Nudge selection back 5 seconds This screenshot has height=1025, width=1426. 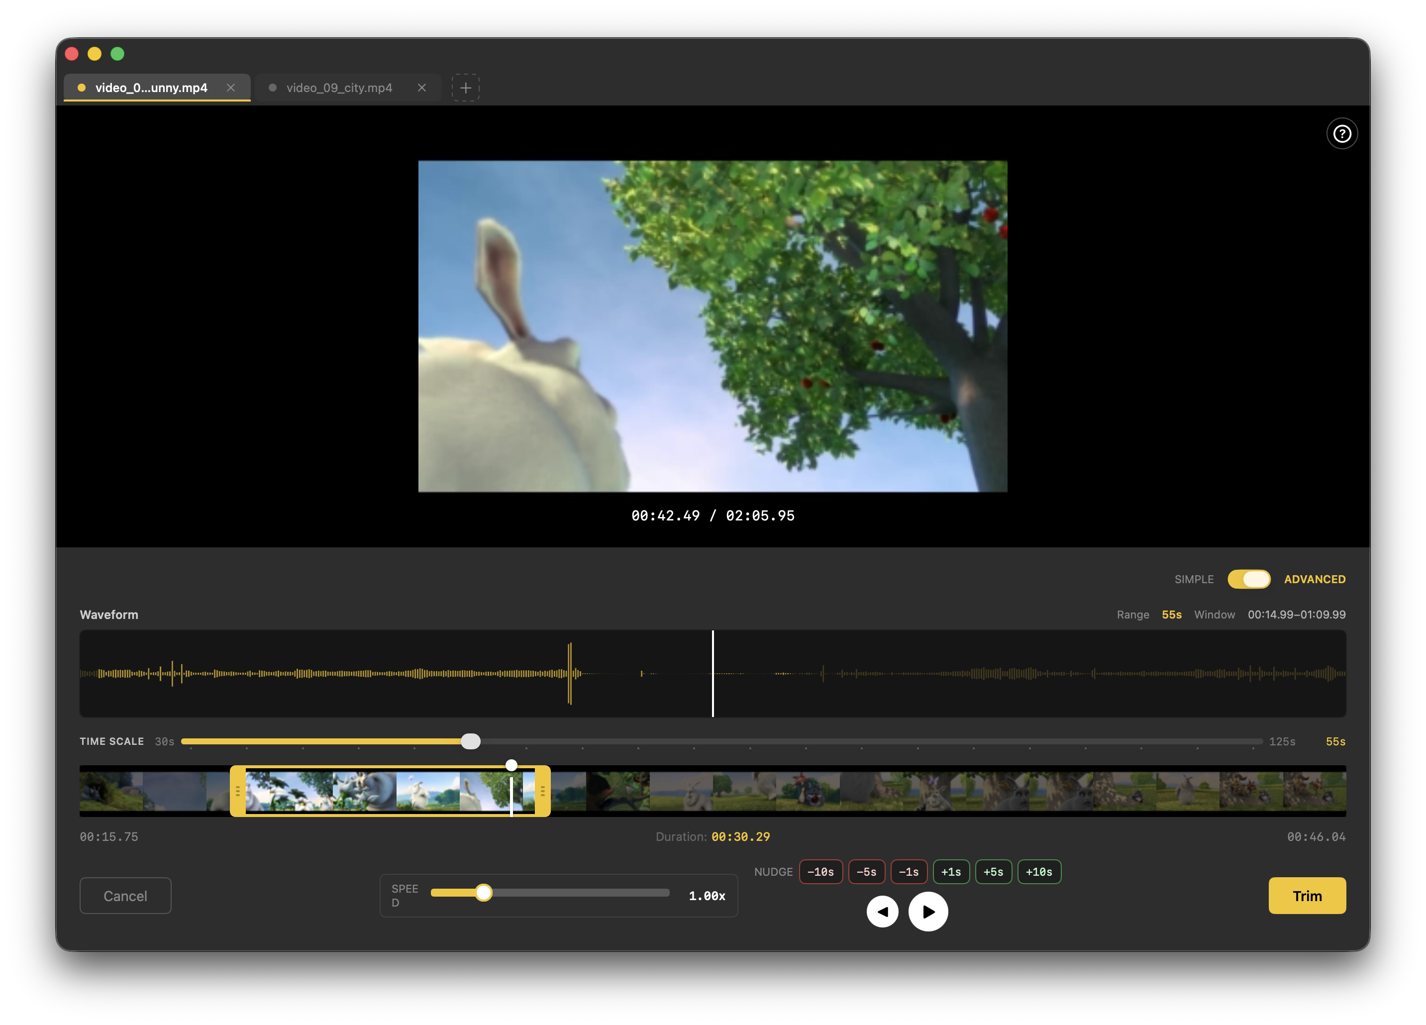(866, 872)
